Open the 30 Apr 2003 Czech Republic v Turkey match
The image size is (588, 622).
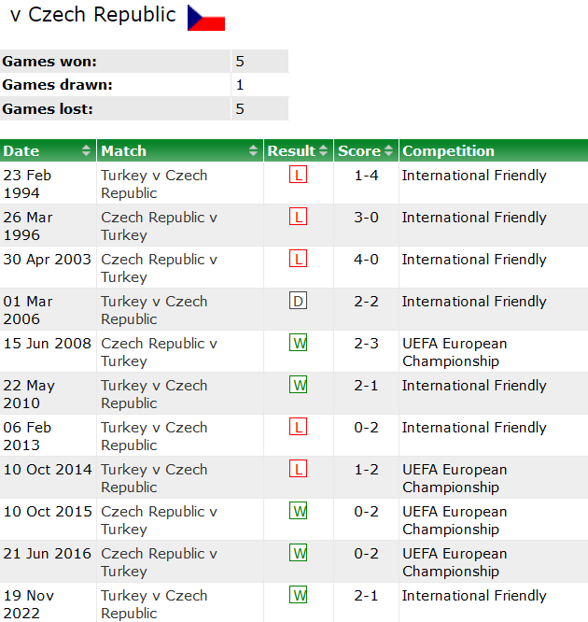click(x=159, y=268)
